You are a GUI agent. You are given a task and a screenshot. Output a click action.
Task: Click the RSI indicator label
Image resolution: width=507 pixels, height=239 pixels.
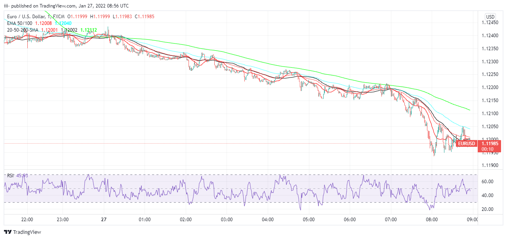pyautogui.click(x=11, y=175)
